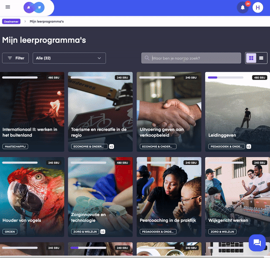Switch to list view
This screenshot has height=258, width=270.
click(x=261, y=58)
